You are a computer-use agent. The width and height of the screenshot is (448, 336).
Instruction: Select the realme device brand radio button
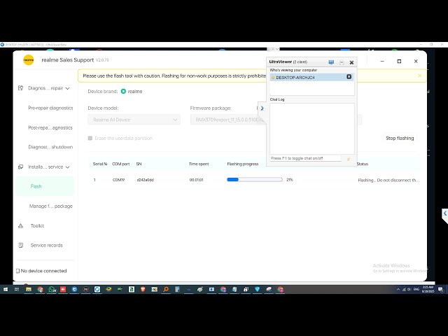(x=123, y=92)
